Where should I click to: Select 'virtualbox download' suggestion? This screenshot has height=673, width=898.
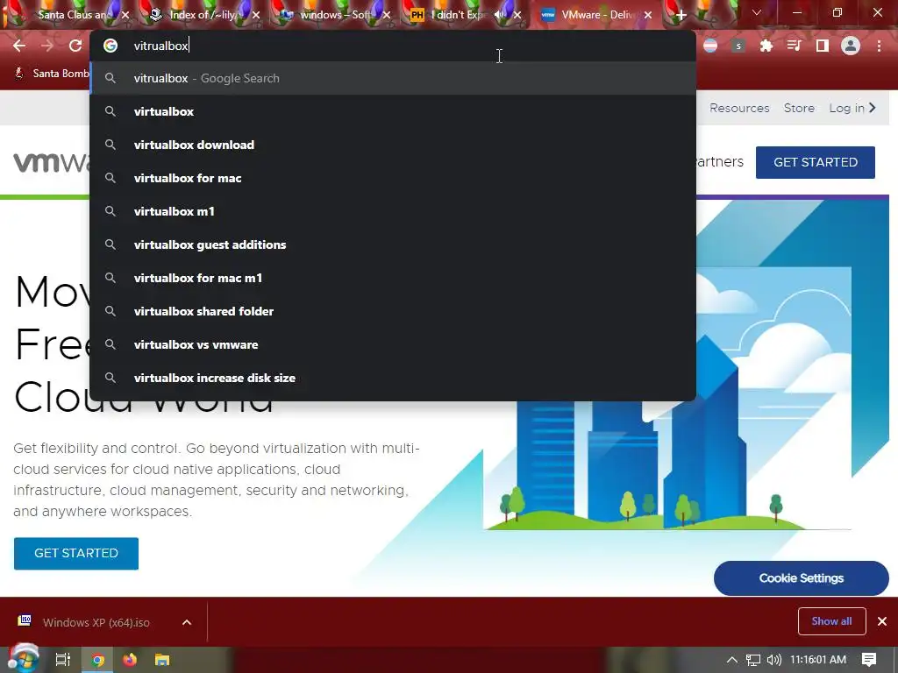(393, 145)
